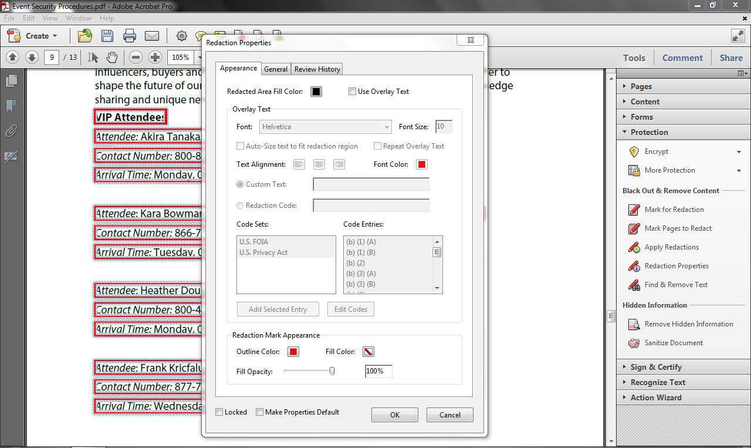Screen dimensions: 751x448
Task: Click the Edit Codes button
Action: point(351,309)
